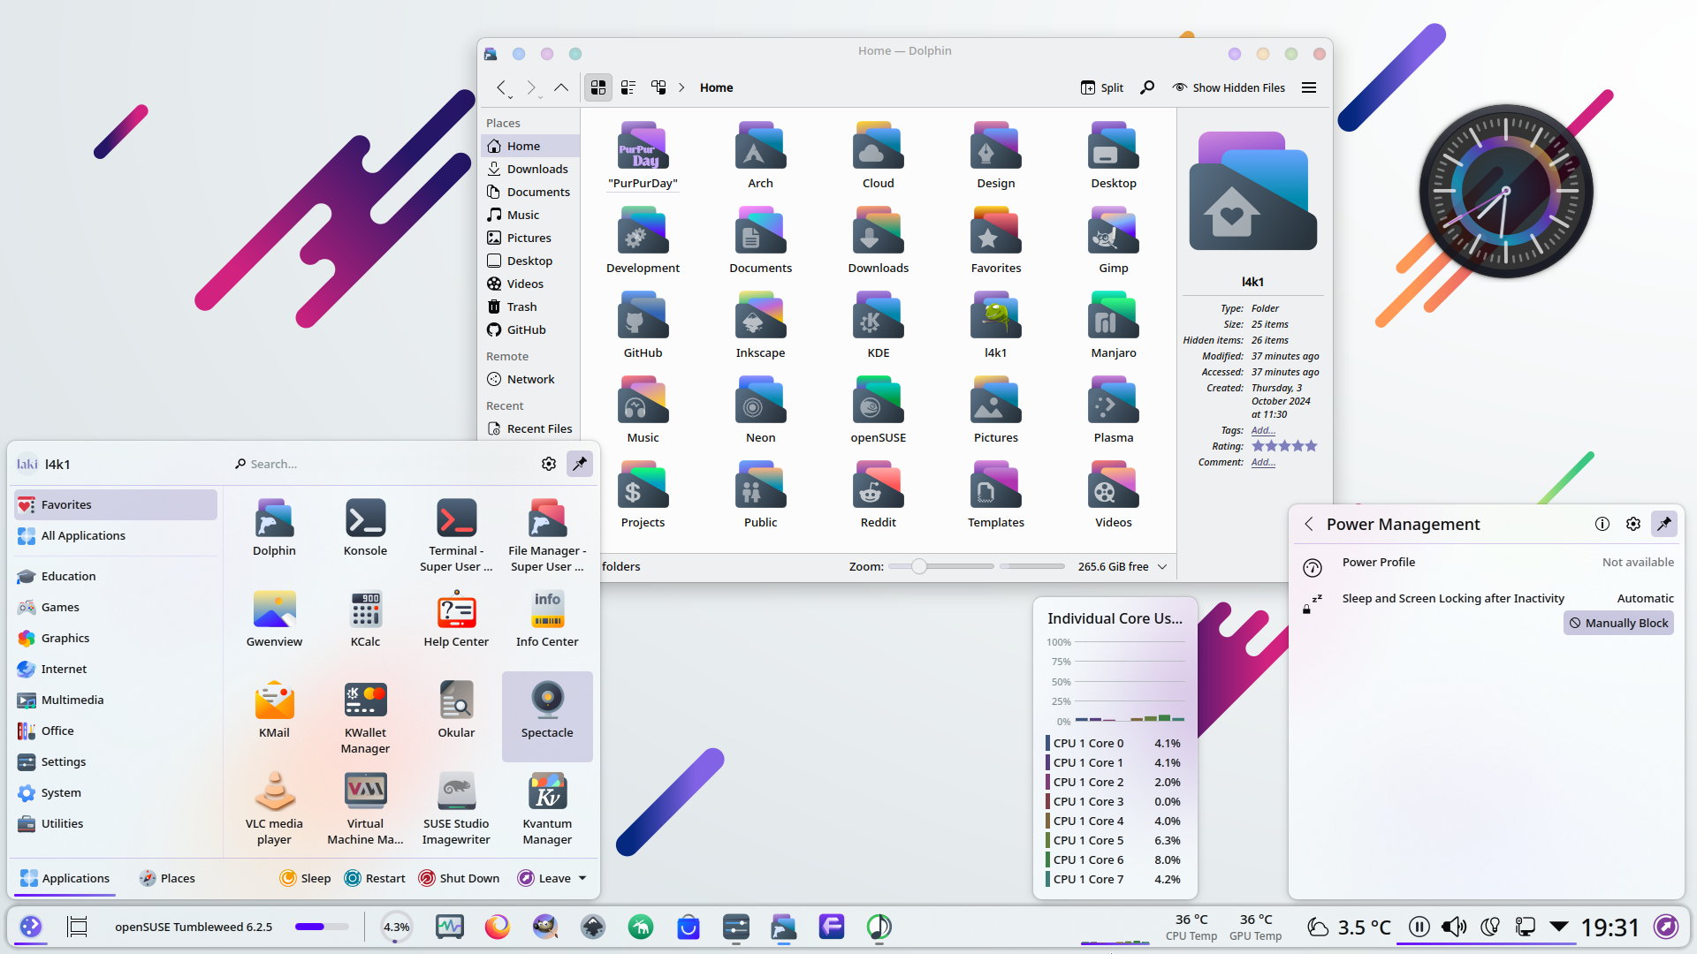Click activity switcher bar in panel

pyautogui.click(x=322, y=927)
